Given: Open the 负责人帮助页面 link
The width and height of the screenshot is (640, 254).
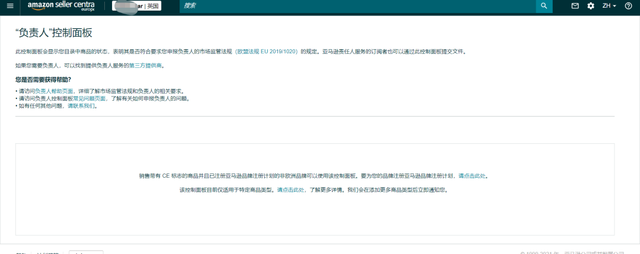Looking at the screenshot, I should click(x=54, y=91).
